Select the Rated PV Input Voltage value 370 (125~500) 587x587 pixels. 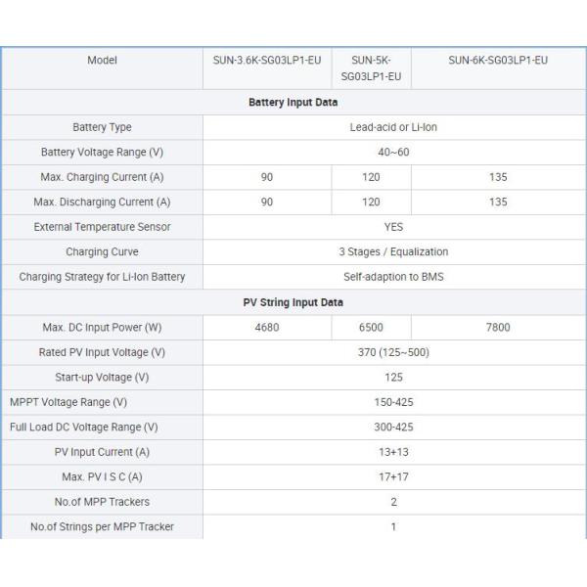coord(393,352)
